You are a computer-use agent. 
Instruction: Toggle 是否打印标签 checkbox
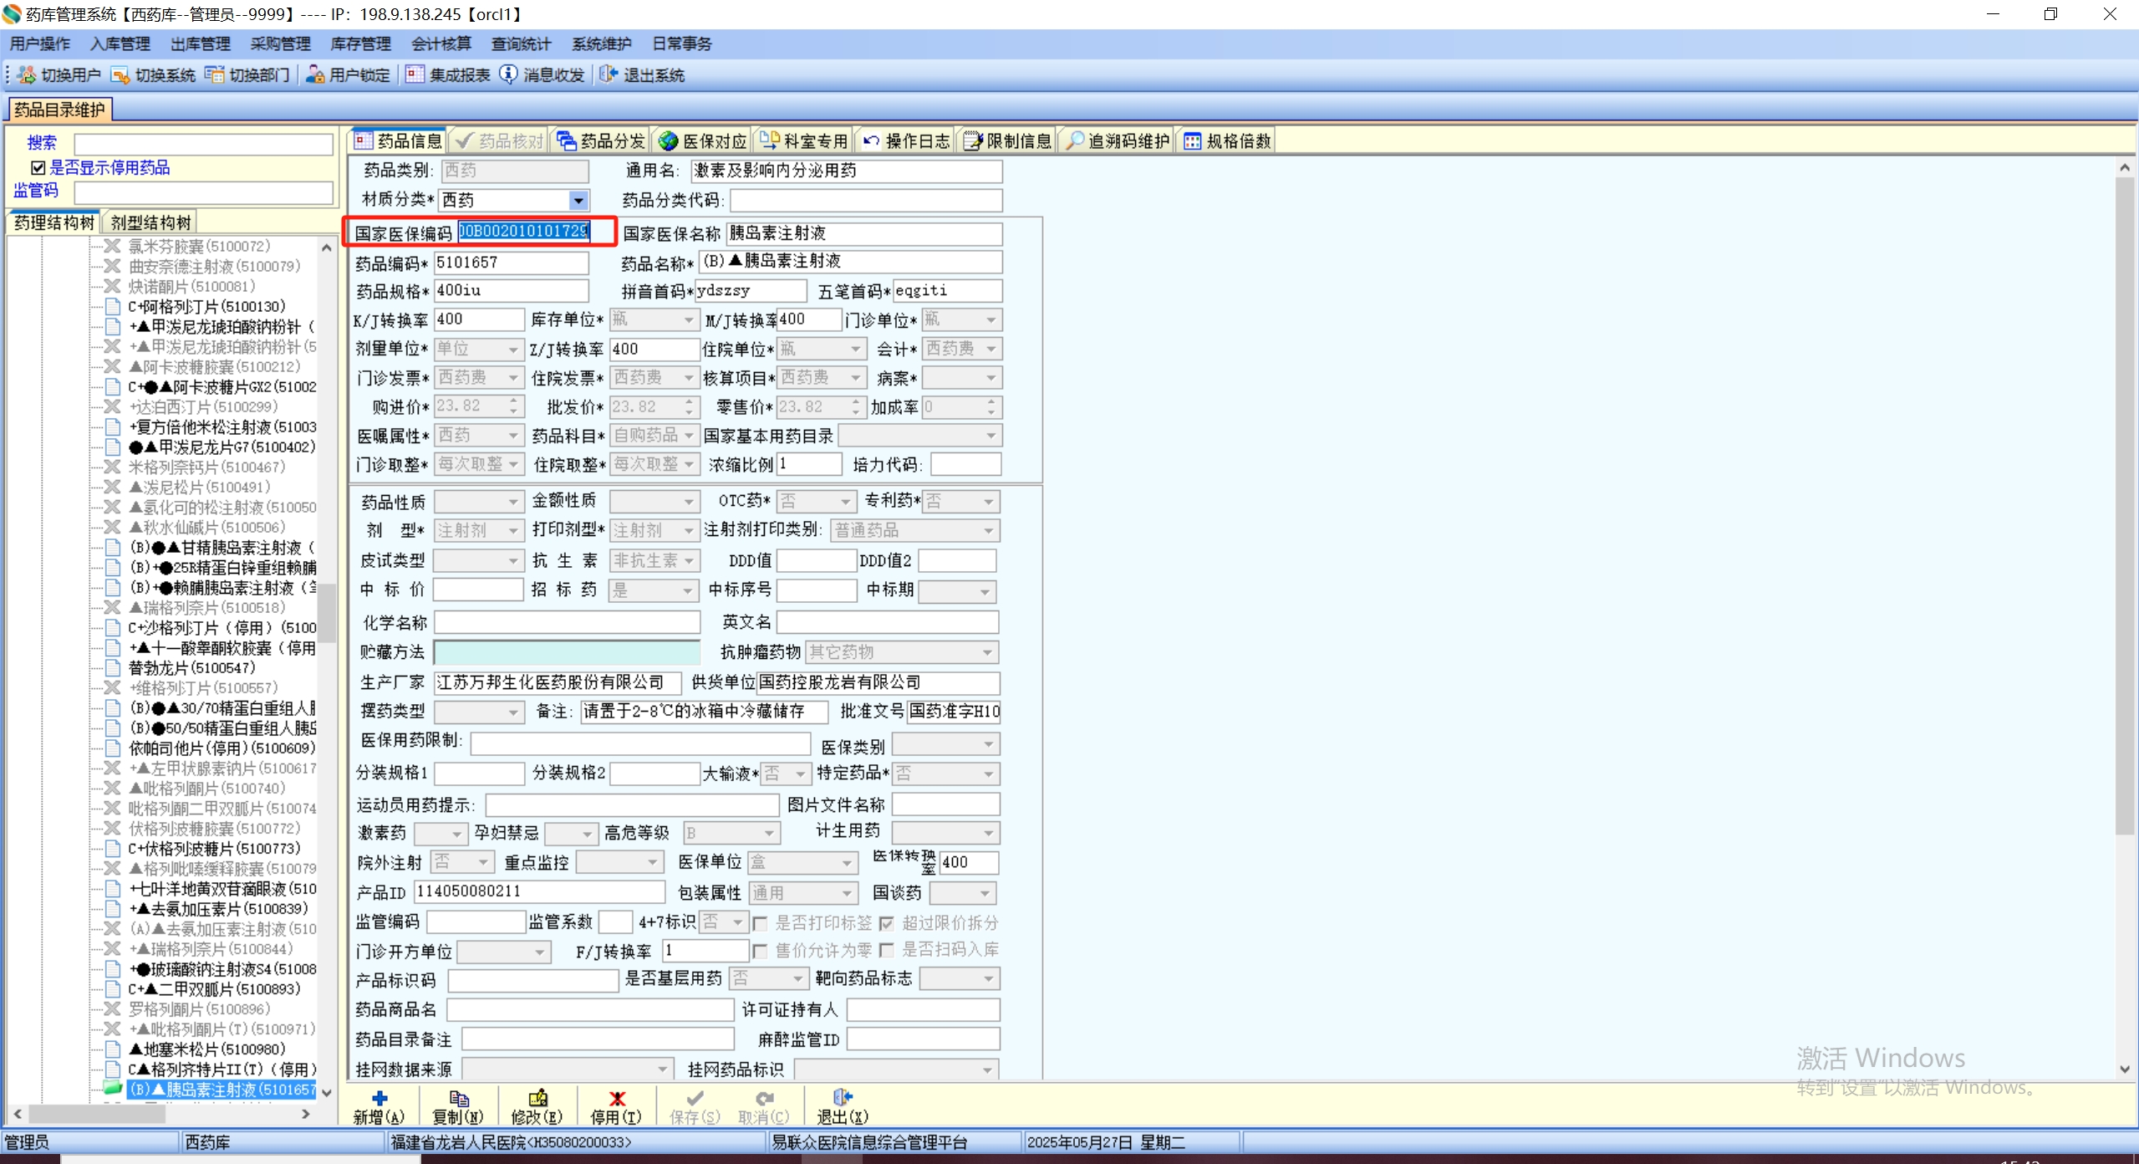(x=761, y=923)
